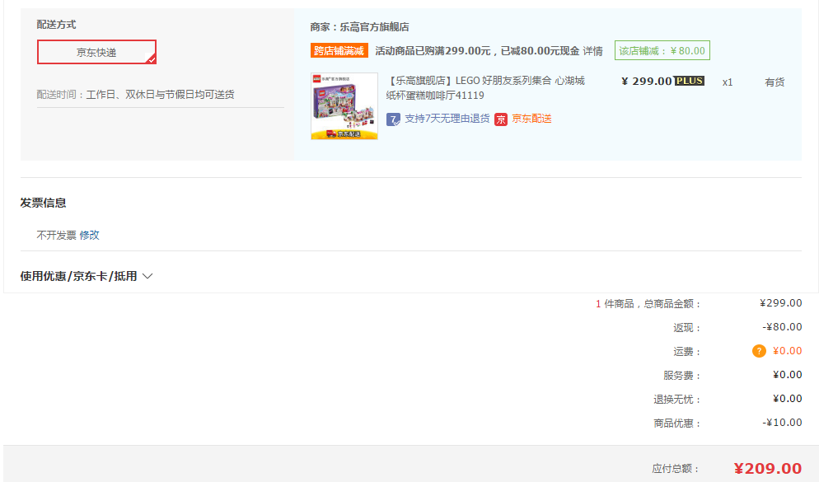Click the red 京 JD delivery icon
This screenshot has width=819, height=482.
pos(501,119)
